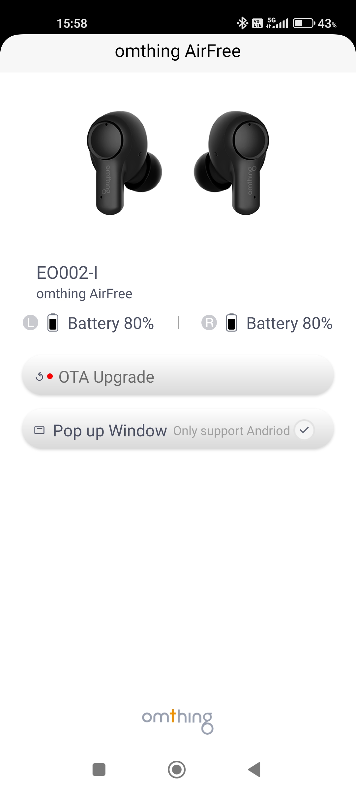
Task: Tap the OTA Upgrade refresh arrow icon
Action: 39,376
